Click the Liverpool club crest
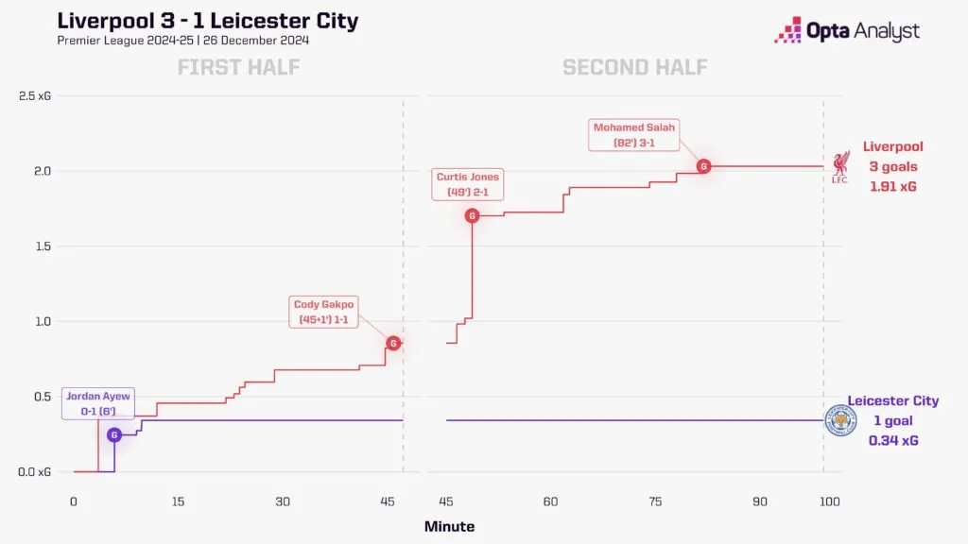The width and height of the screenshot is (968, 544). (x=839, y=167)
